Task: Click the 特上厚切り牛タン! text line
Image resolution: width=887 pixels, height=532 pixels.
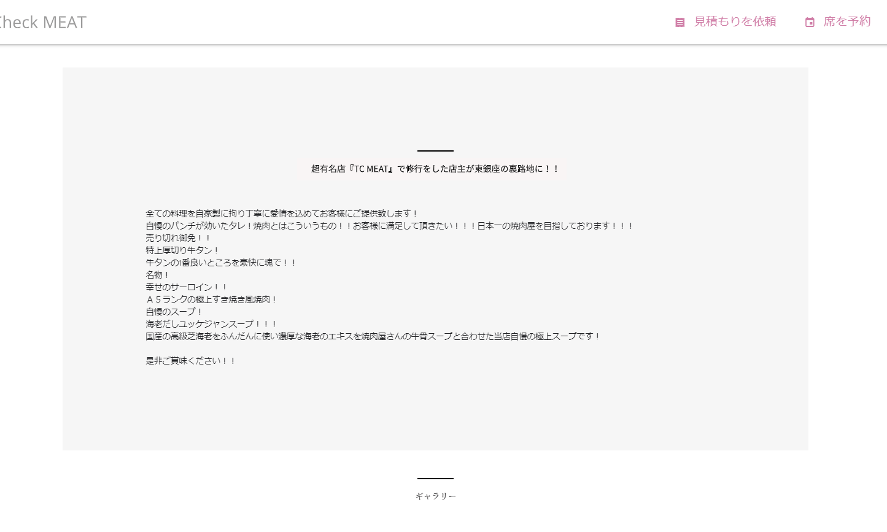Action: click(182, 250)
